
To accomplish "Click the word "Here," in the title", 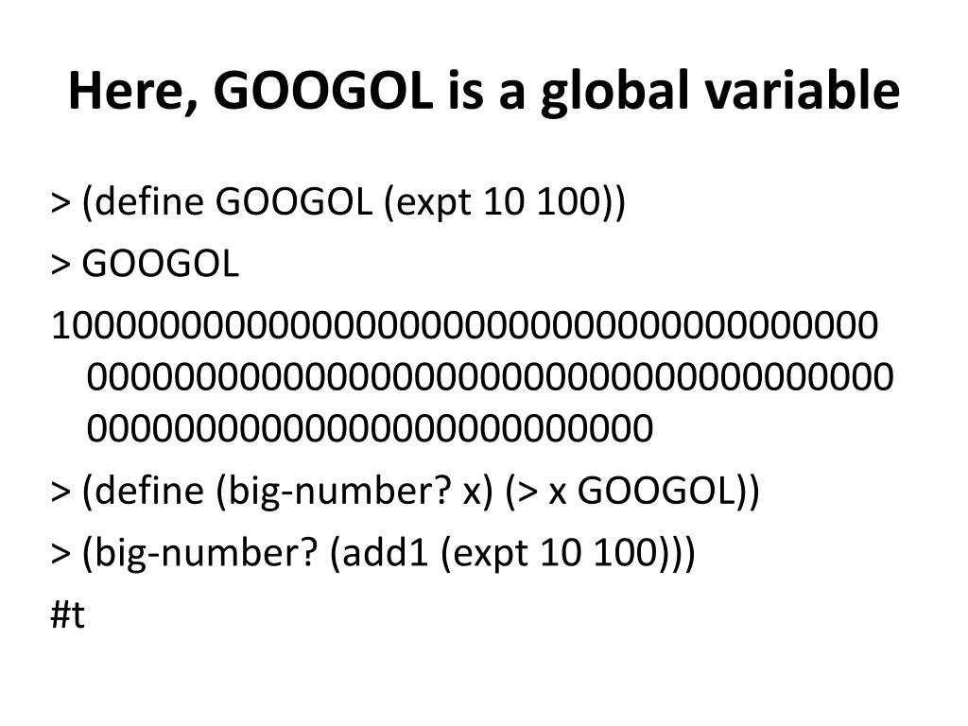I will (132, 92).
